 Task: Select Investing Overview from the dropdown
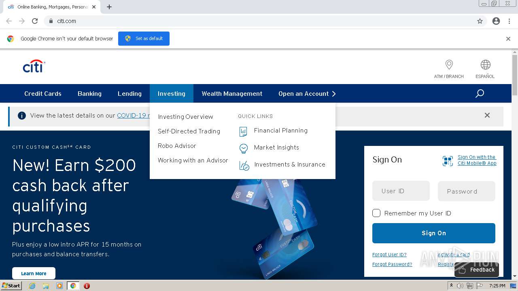tap(185, 117)
